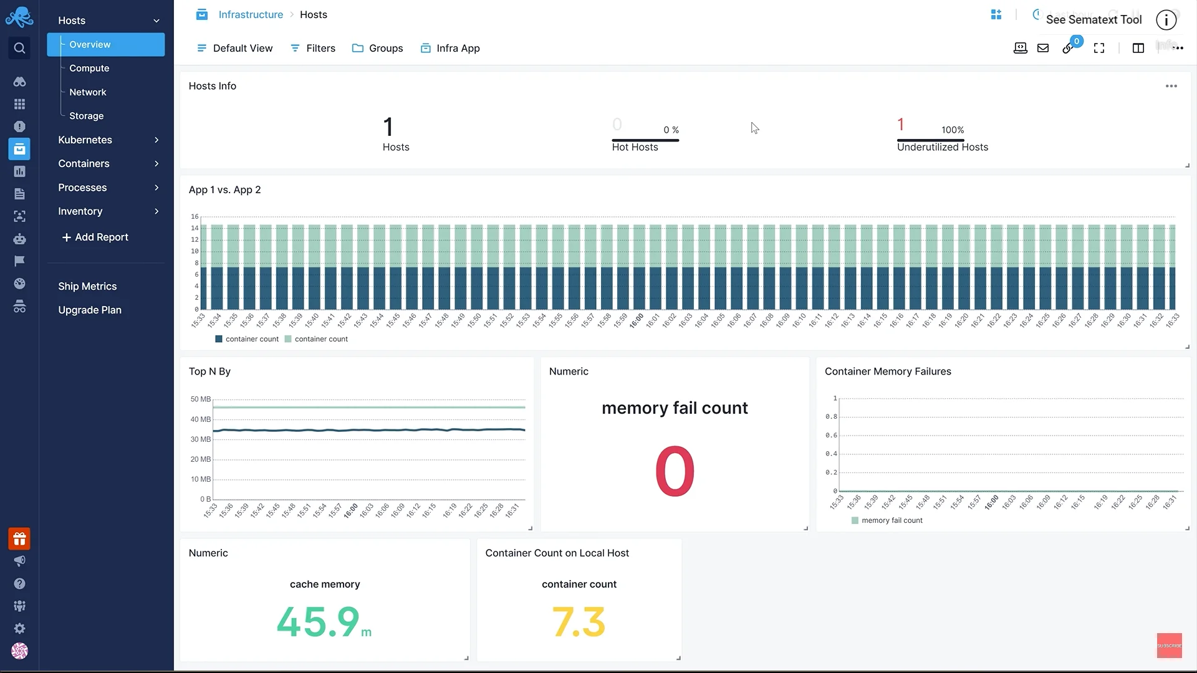The width and height of the screenshot is (1197, 673).
Task: Toggle the memory fail count legend swatch
Action: 855,520
